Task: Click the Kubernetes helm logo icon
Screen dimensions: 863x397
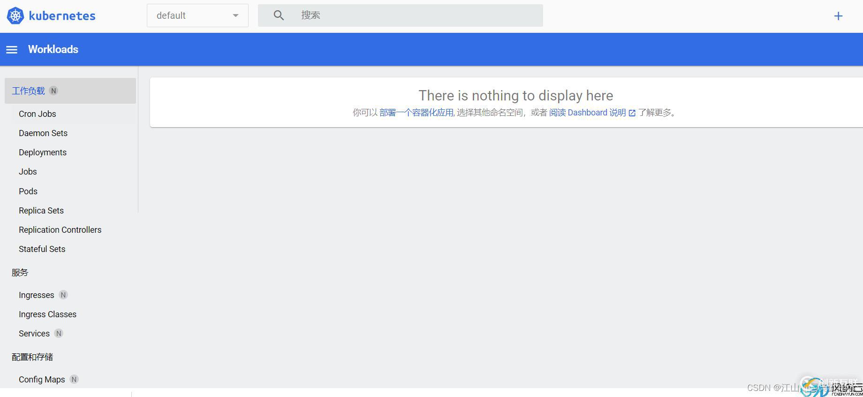Action: 15,16
